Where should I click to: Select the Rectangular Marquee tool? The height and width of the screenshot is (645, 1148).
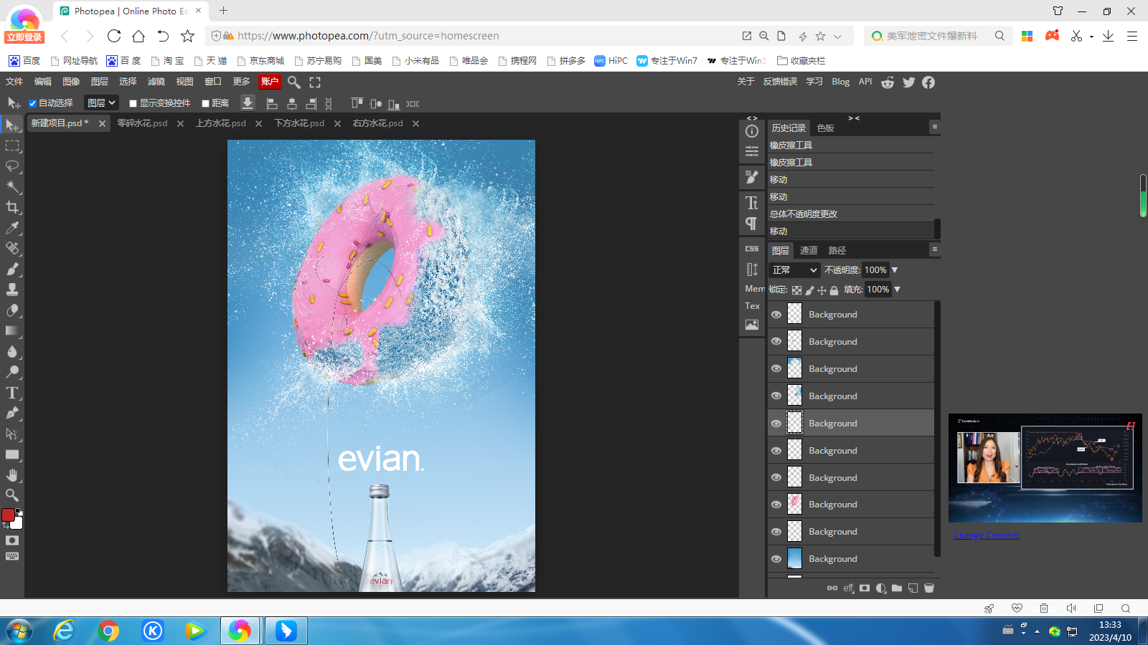coord(12,145)
